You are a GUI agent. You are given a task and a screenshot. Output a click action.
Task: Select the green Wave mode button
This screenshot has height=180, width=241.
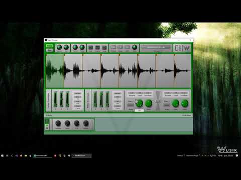pyautogui.click(x=50, y=46)
